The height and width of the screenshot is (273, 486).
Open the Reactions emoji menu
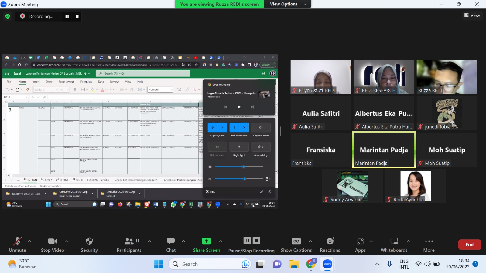[x=330, y=244]
